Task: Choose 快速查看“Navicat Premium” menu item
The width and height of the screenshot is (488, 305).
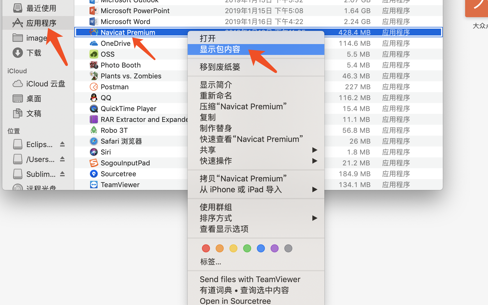Action: [256, 139]
